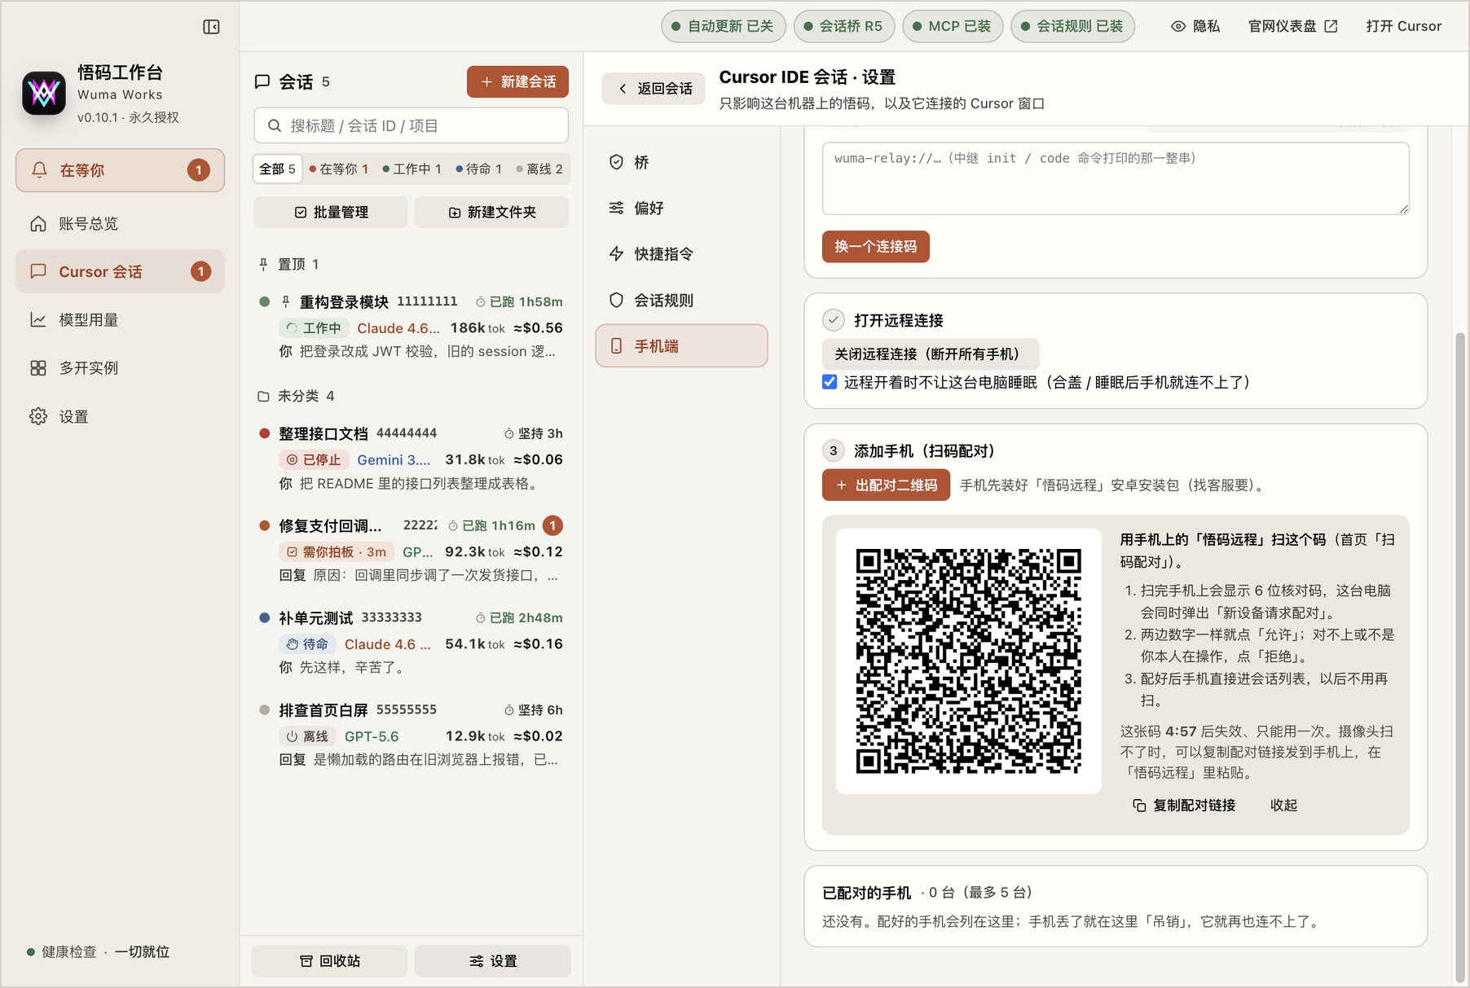Image resolution: width=1470 pixels, height=988 pixels.
Task: Click the 出配对二维码 button
Action: tap(886, 485)
